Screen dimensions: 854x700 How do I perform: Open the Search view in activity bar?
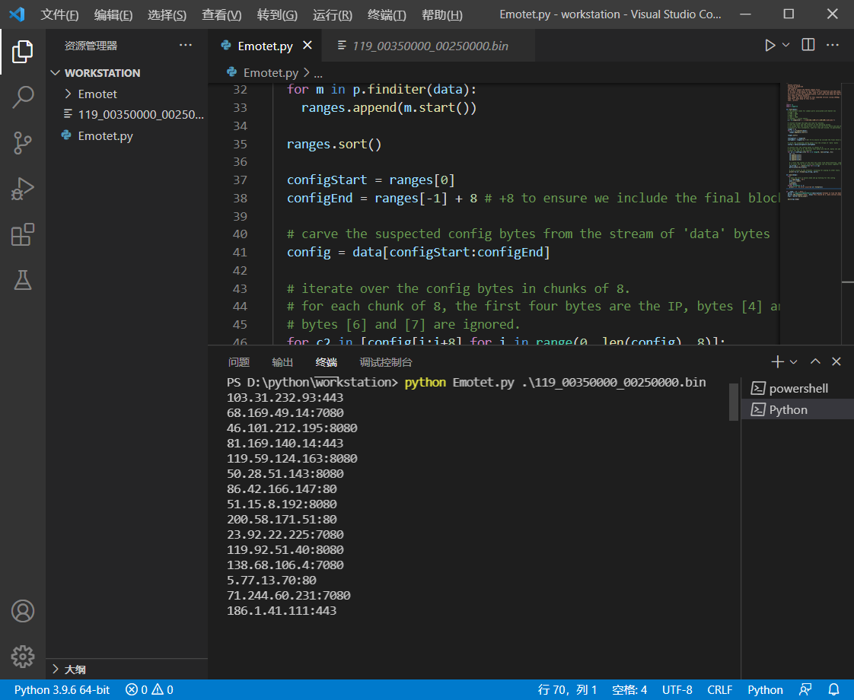pyautogui.click(x=23, y=97)
